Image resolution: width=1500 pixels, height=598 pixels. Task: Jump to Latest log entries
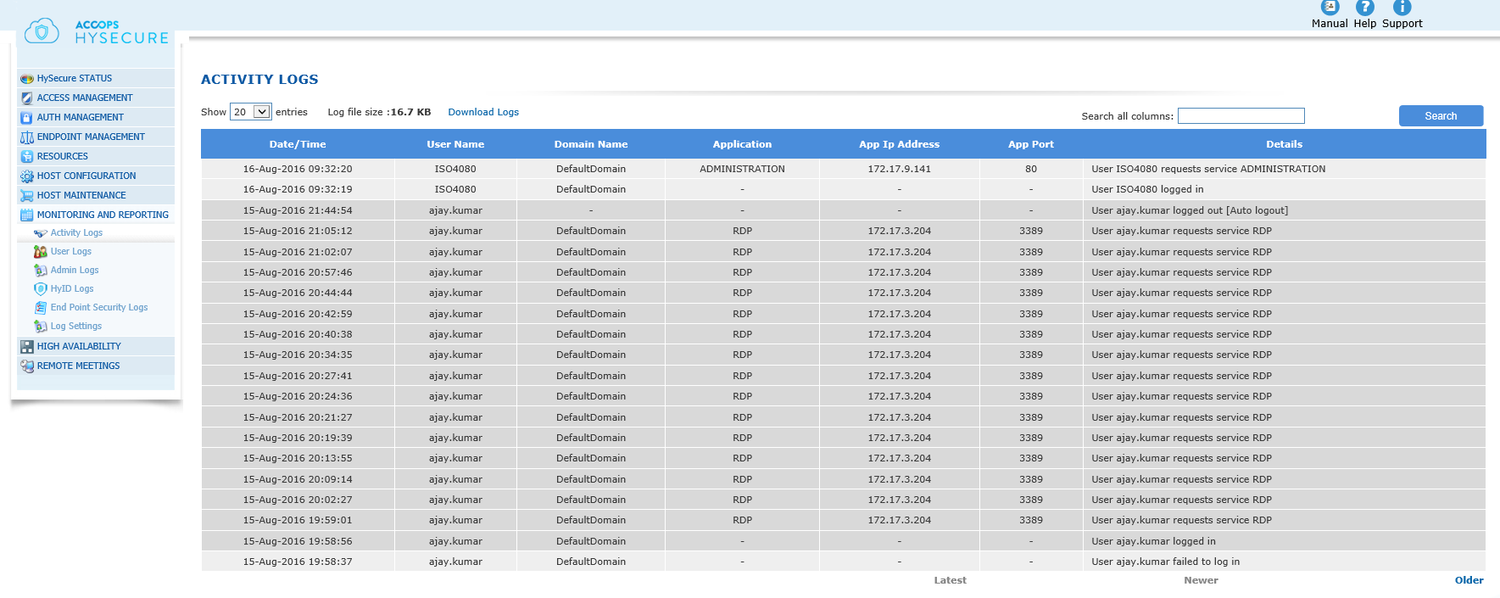pos(950,580)
